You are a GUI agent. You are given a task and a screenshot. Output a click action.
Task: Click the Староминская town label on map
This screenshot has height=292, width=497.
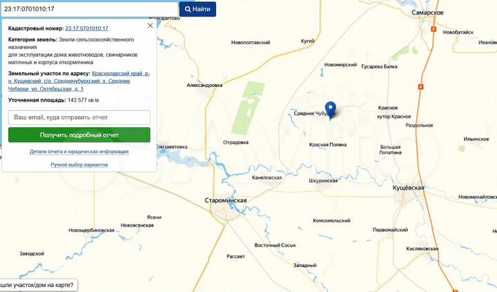(x=225, y=200)
